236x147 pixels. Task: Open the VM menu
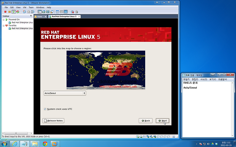(x=25, y=7)
